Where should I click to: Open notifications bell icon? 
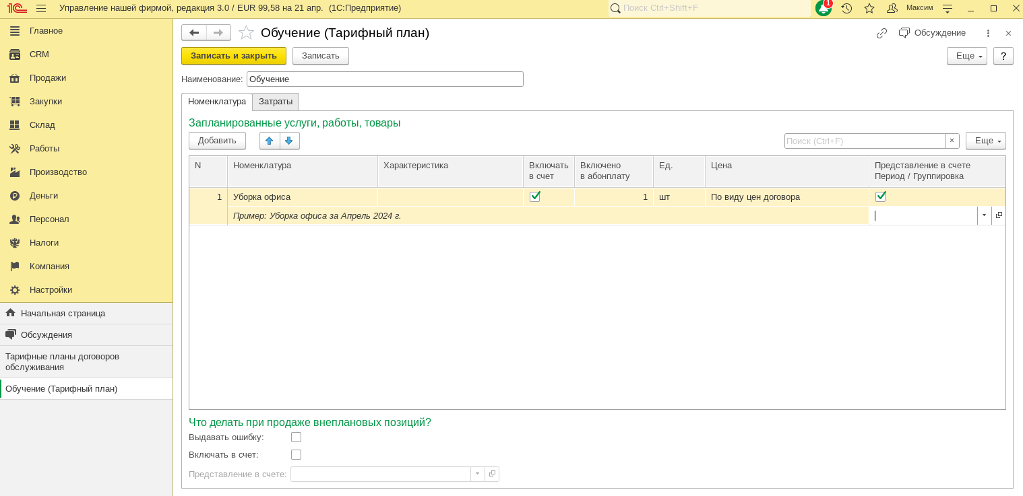[823, 8]
